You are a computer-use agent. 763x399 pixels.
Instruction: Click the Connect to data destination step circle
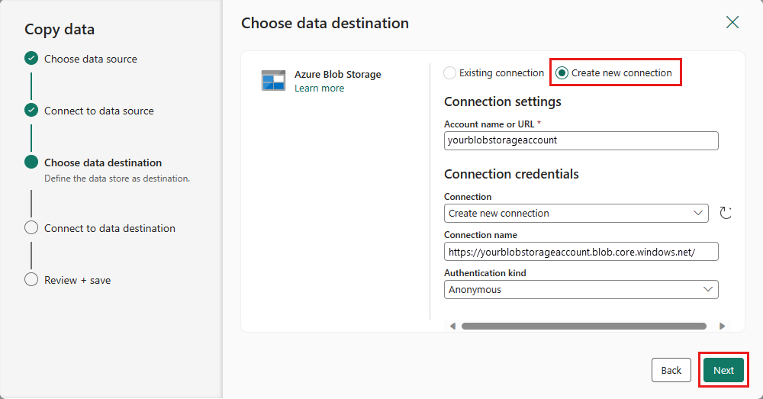[x=31, y=227]
